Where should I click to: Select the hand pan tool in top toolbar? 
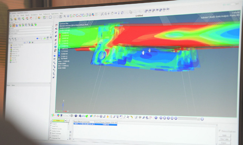(112, 14)
